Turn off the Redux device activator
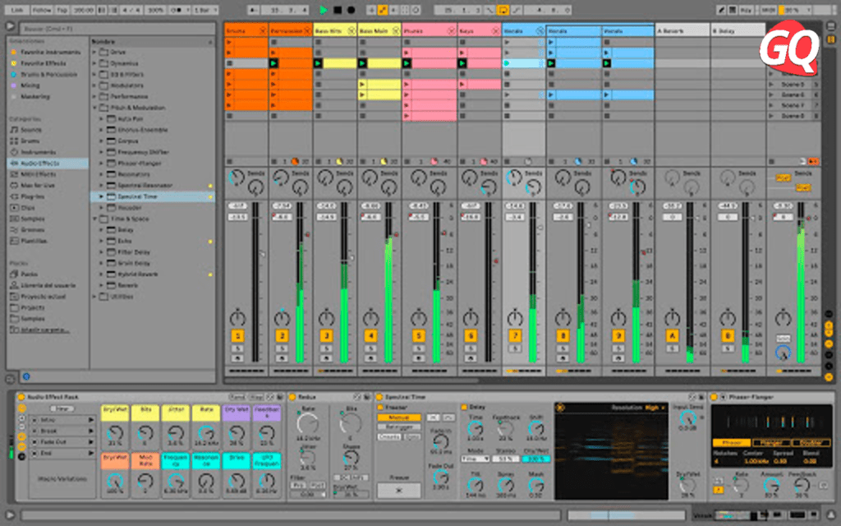The width and height of the screenshot is (841, 526). click(293, 397)
